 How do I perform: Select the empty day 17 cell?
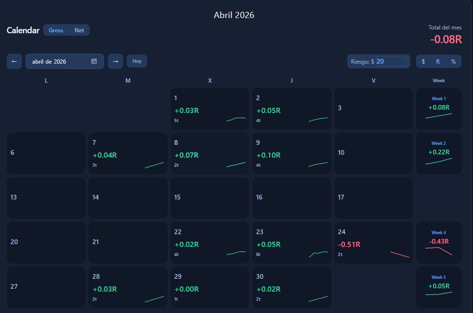tap(373, 198)
